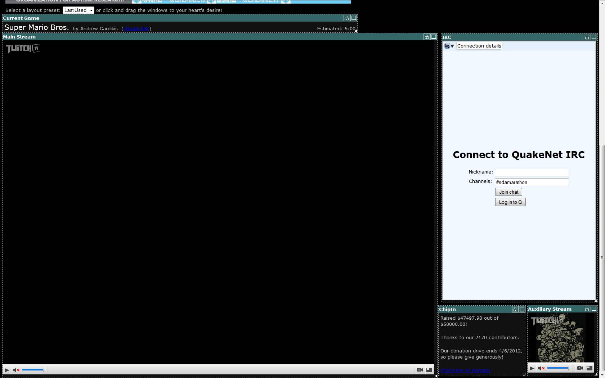Click the Main Stream camera icon
The height and width of the screenshot is (378, 605).
420,370
